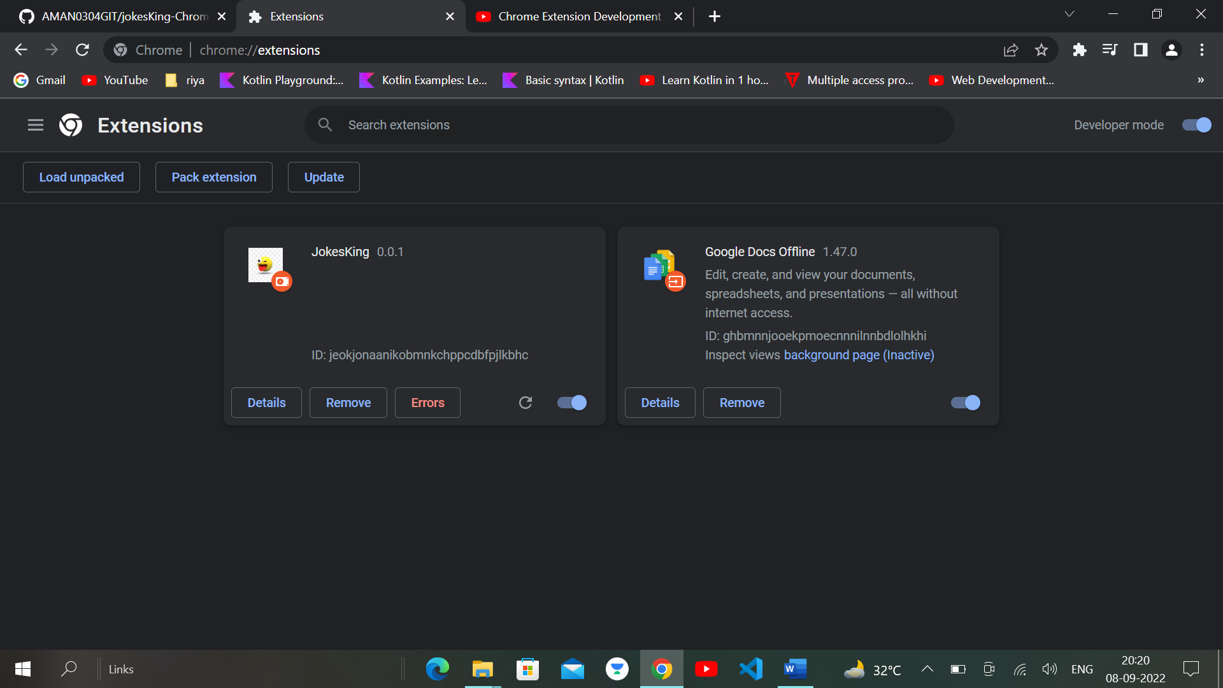Click the Load unpacked button
Viewport: 1223px width, 688px height.
point(82,177)
